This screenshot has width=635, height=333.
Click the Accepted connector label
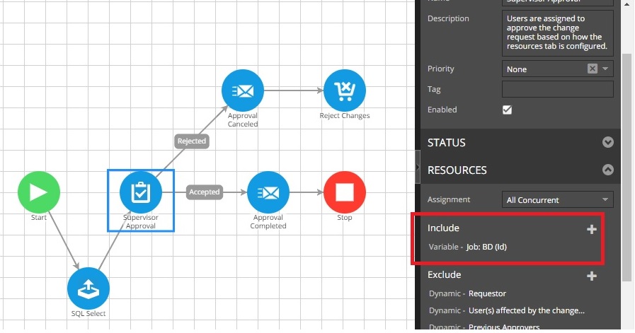click(204, 192)
